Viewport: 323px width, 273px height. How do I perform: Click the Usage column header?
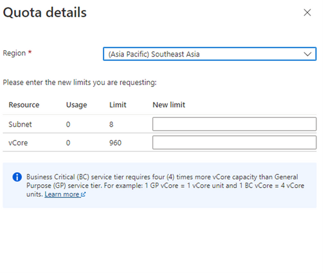tap(76, 105)
